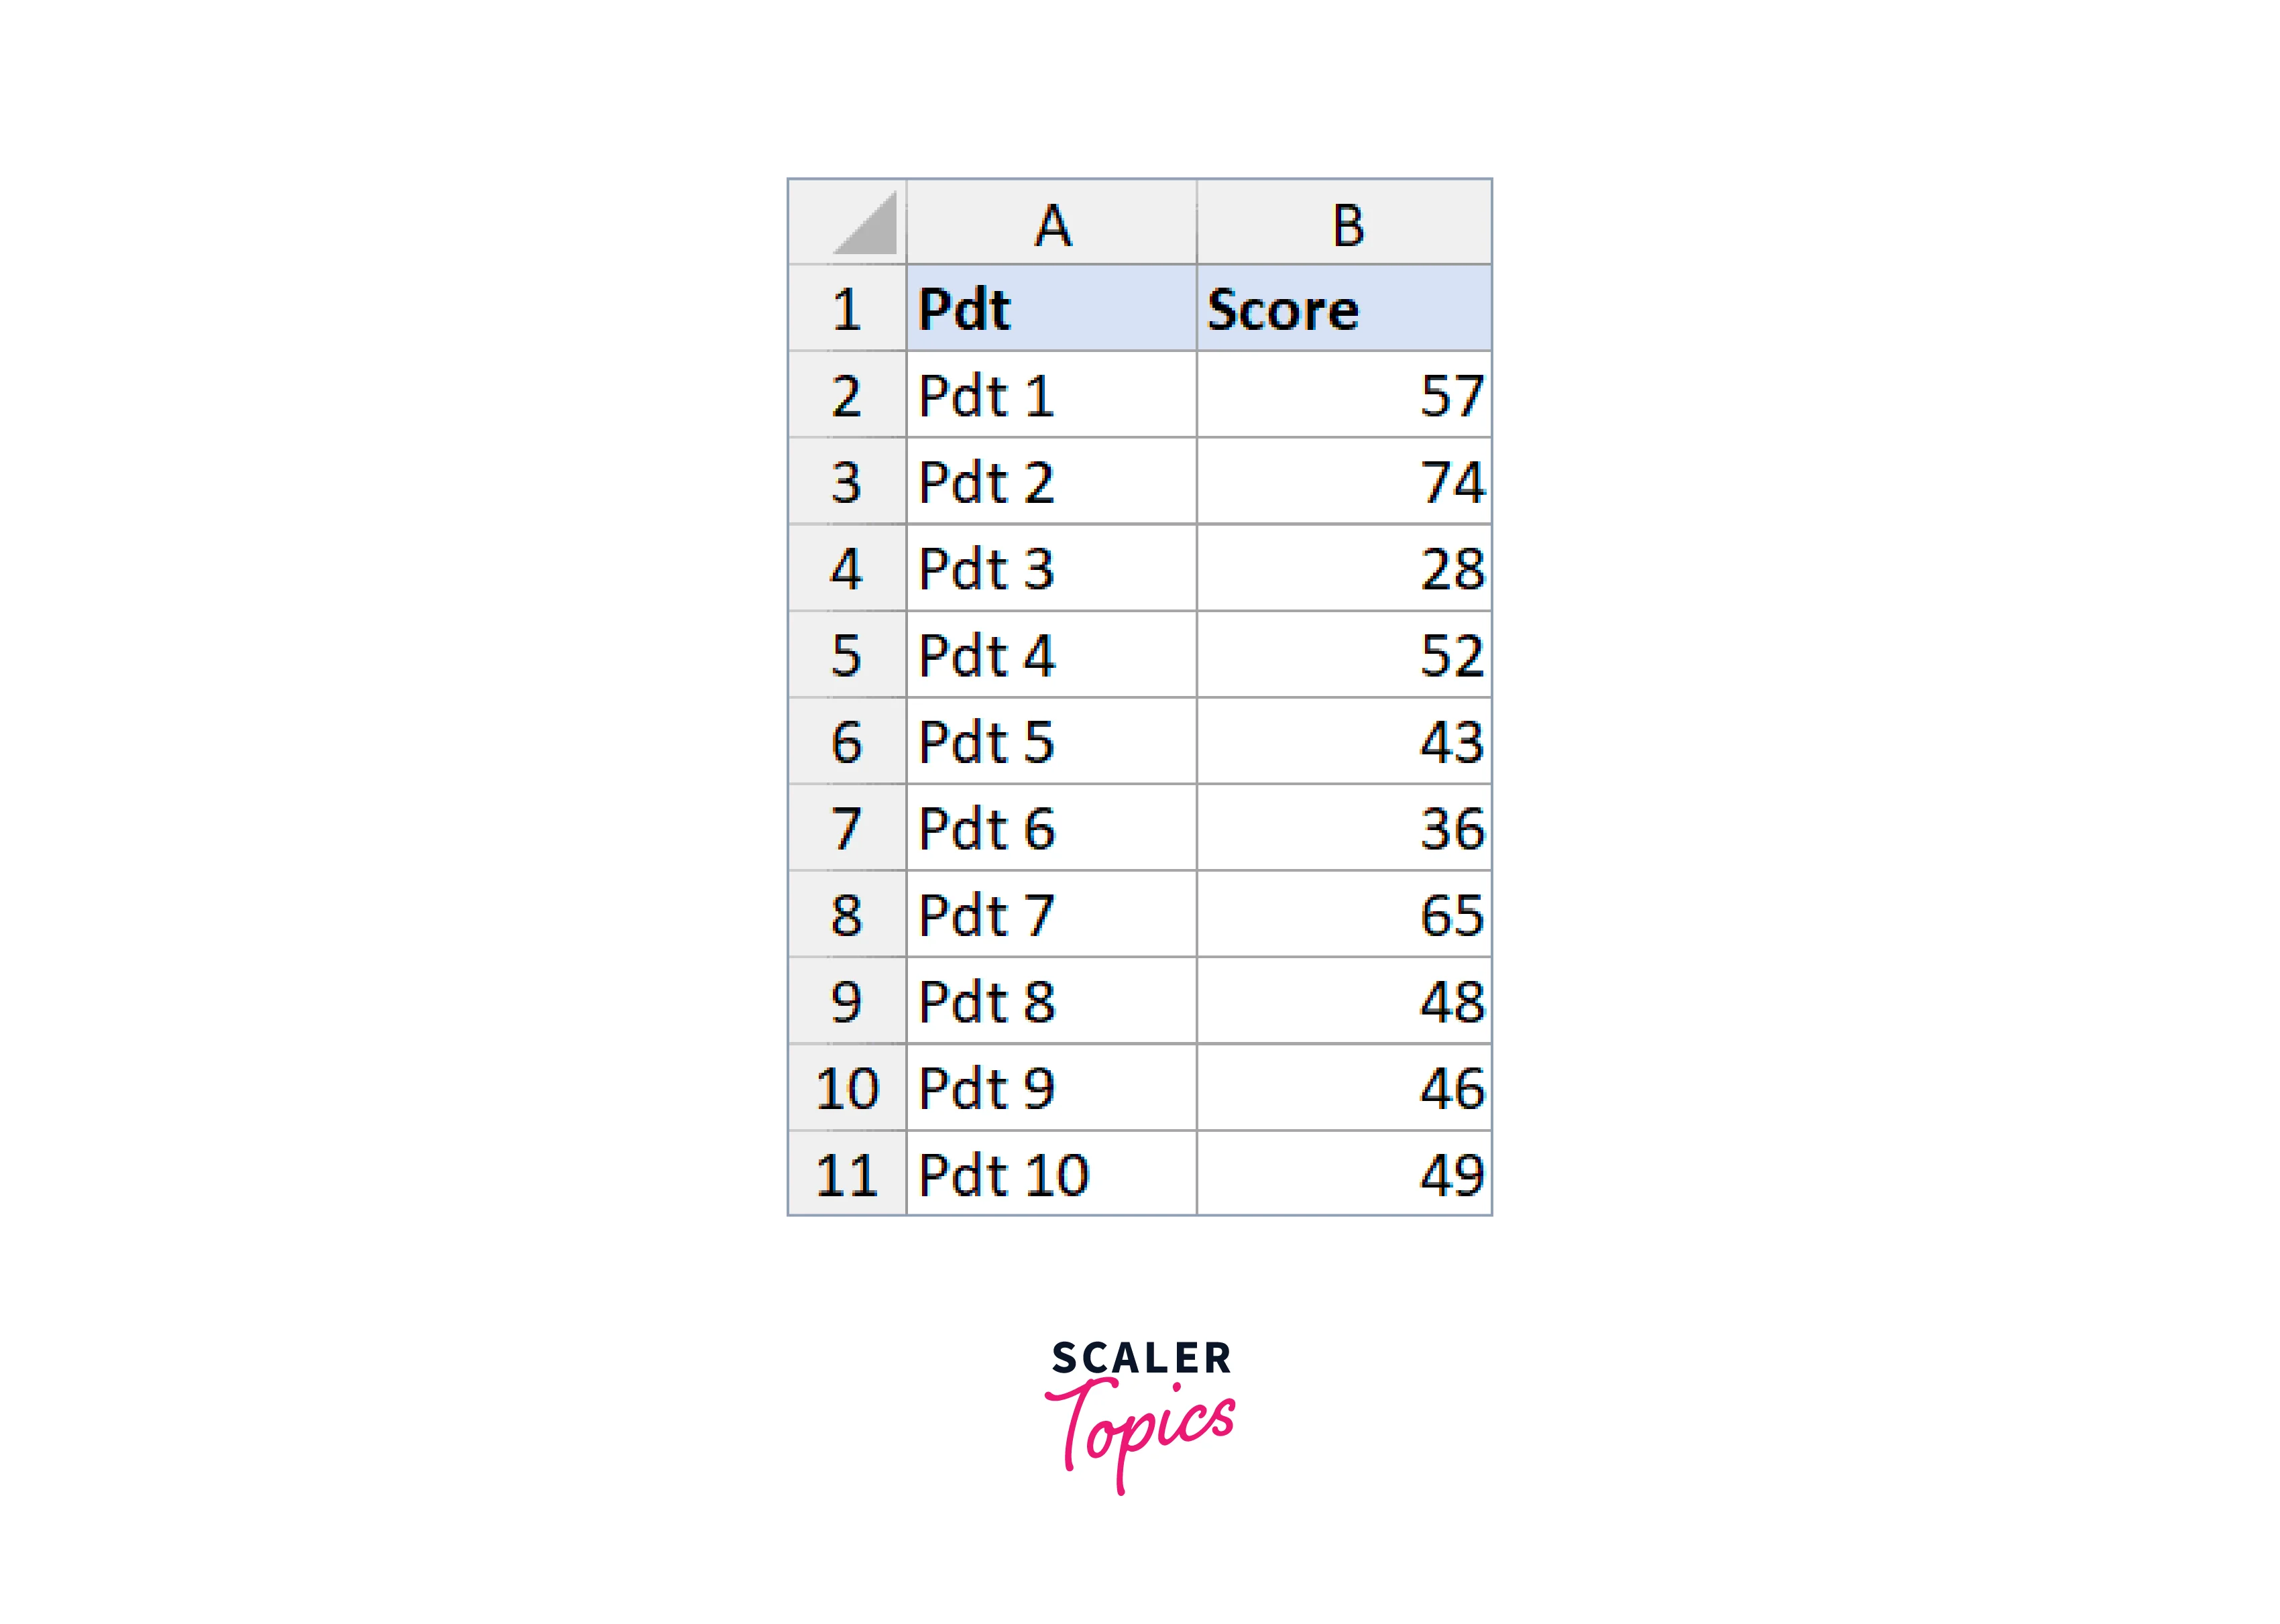Viewport: 2280px width, 1624px height.
Task: Select column A header
Action: [x=1051, y=223]
